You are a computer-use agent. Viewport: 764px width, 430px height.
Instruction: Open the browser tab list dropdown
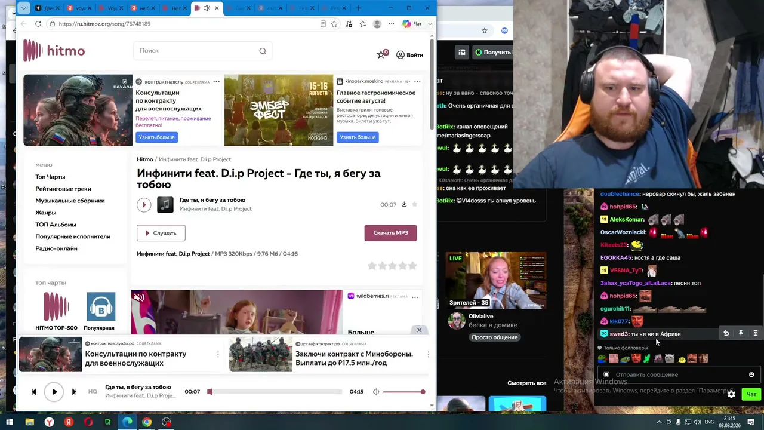pyautogui.click(x=23, y=8)
